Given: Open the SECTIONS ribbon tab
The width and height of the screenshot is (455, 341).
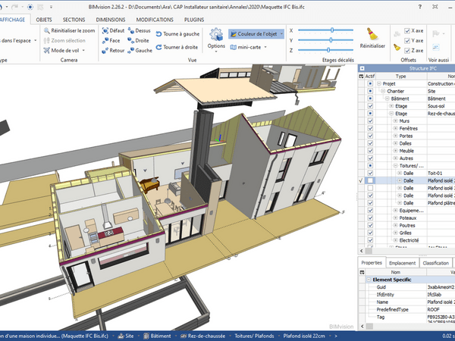Looking at the screenshot, I should tap(74, 18).
